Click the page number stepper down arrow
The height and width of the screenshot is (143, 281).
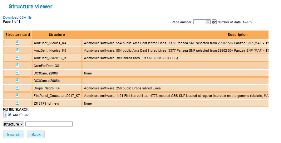tap(208, 23)
